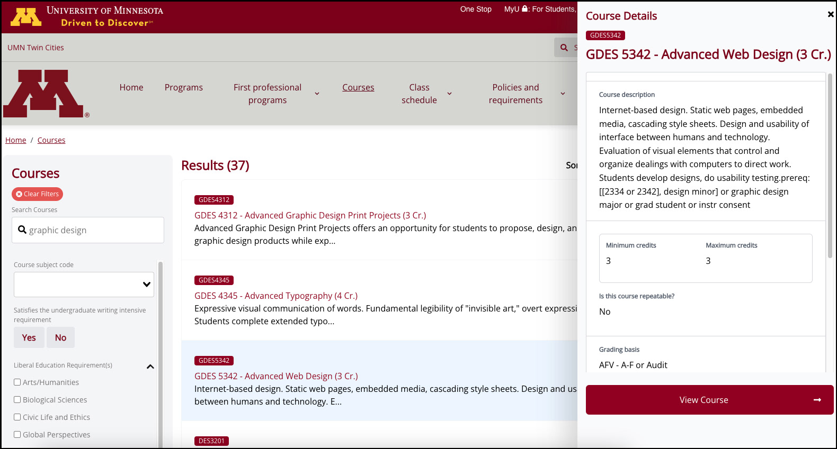The height and width of the screenshot is (449, 837).
Task: Open the Home navigation item
Action: tap(131, 87)
